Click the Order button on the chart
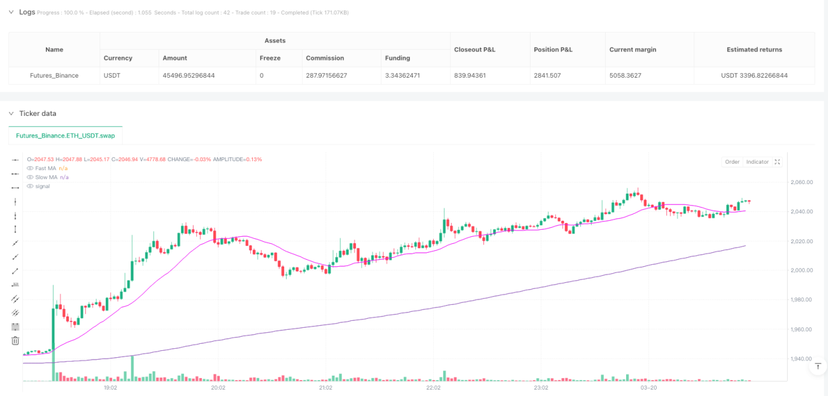Image resolution: width=828 pixels, height=396 pixels. click(732, 162)
